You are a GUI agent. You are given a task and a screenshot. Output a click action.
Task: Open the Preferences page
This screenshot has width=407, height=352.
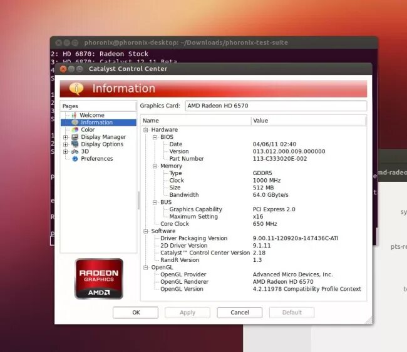coord(97,159)
